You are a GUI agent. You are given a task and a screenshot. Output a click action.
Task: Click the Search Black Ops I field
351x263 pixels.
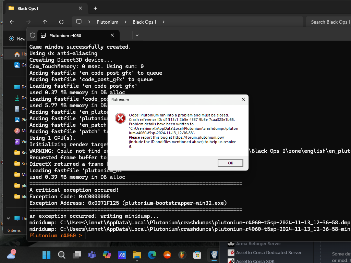point(329,22)
